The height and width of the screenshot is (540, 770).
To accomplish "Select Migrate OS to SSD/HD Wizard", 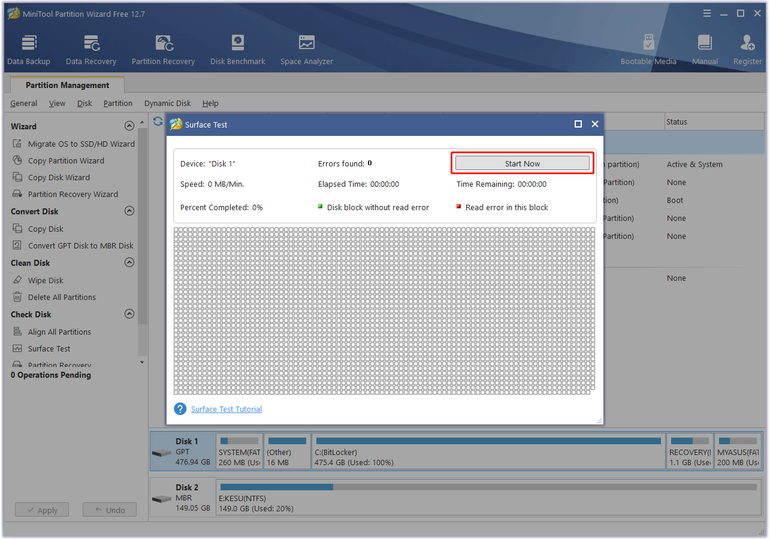I will [x=80, y=143].
